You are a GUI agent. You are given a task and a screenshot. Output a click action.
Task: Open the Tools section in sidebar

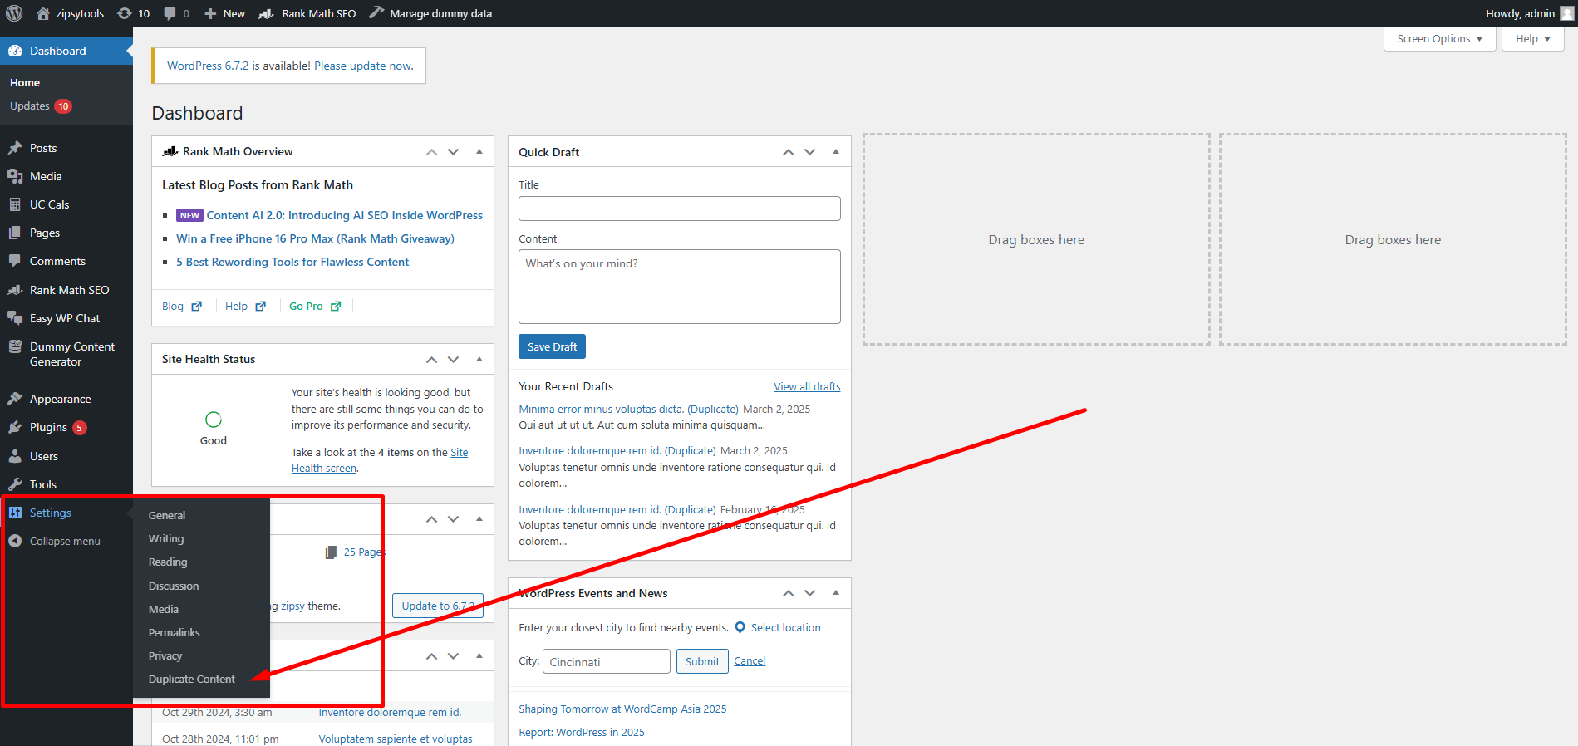42,484
